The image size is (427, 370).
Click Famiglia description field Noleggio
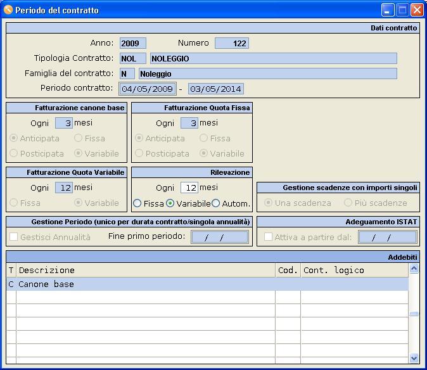click(x=268, y=73)
